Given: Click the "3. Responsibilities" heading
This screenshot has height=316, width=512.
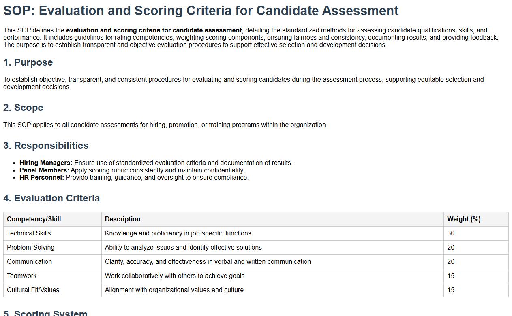Looking at the screenshot, I should (46, 146).
